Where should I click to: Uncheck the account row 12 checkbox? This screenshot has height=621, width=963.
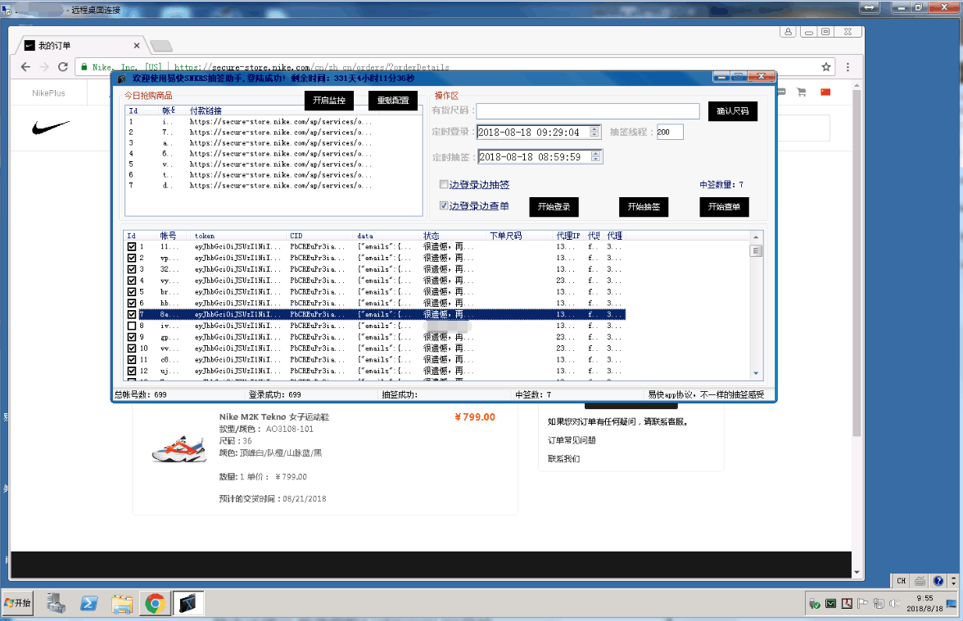click(x=131, y=371)
